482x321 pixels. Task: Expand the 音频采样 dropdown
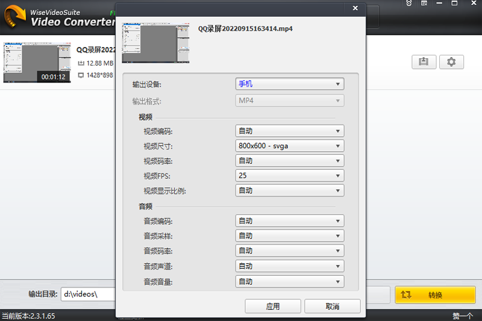289,236
